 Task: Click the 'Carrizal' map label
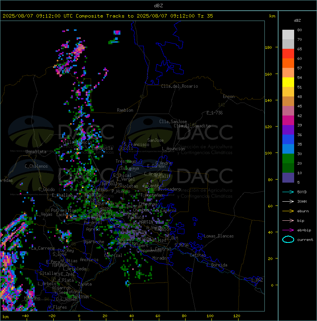tap(113, 255)
